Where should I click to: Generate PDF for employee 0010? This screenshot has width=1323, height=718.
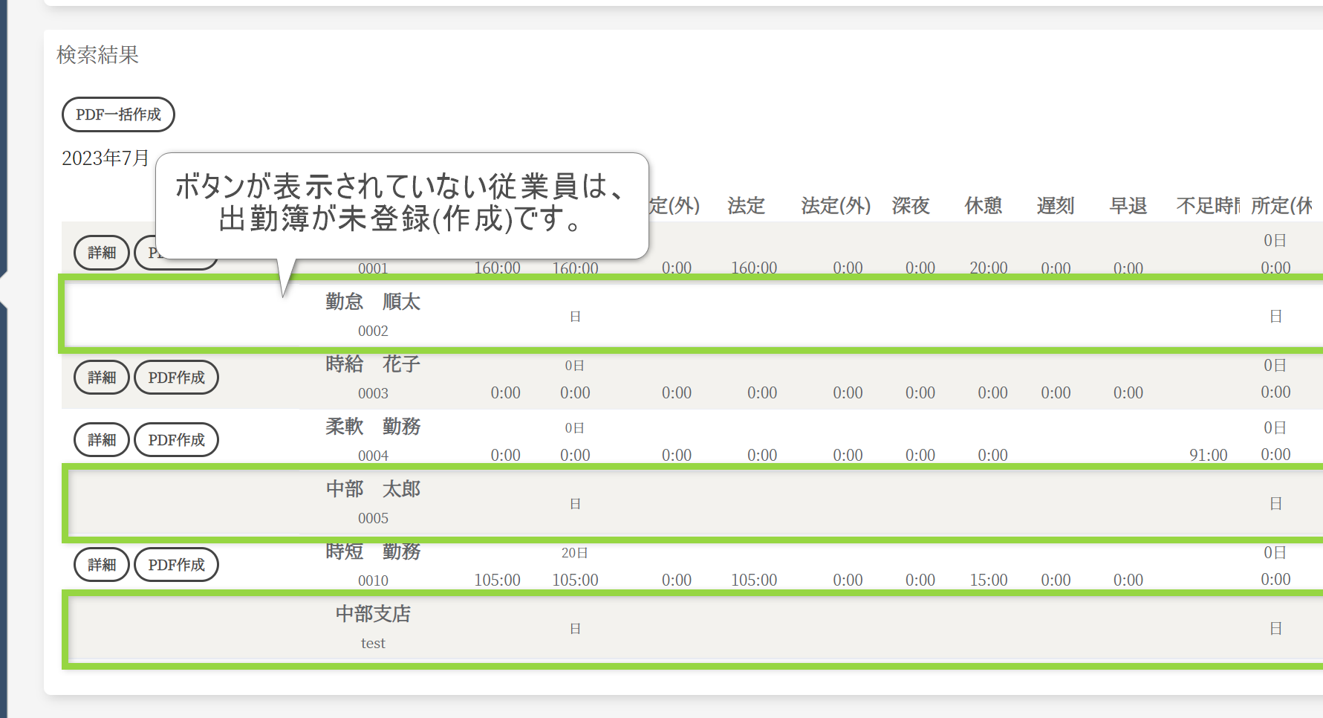click(176, 565)
